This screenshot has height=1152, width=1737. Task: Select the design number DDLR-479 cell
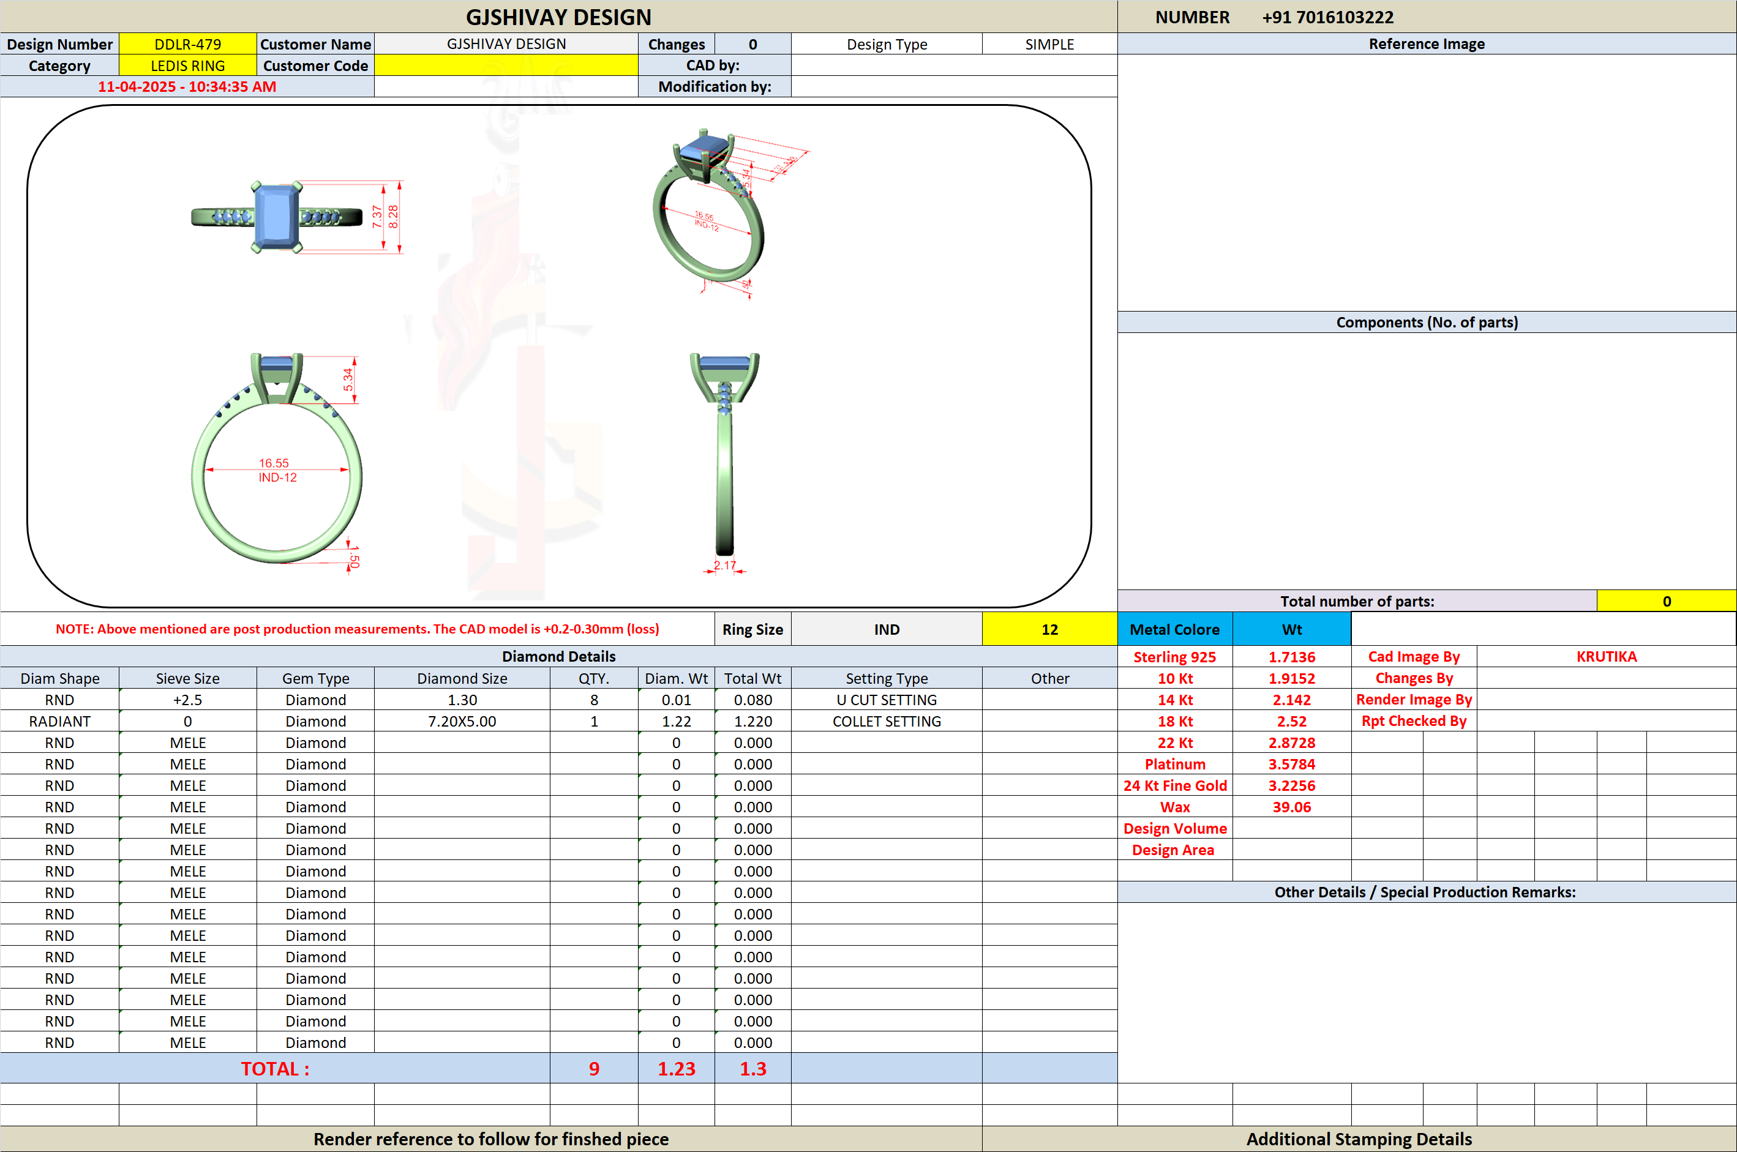click(187, 44)
